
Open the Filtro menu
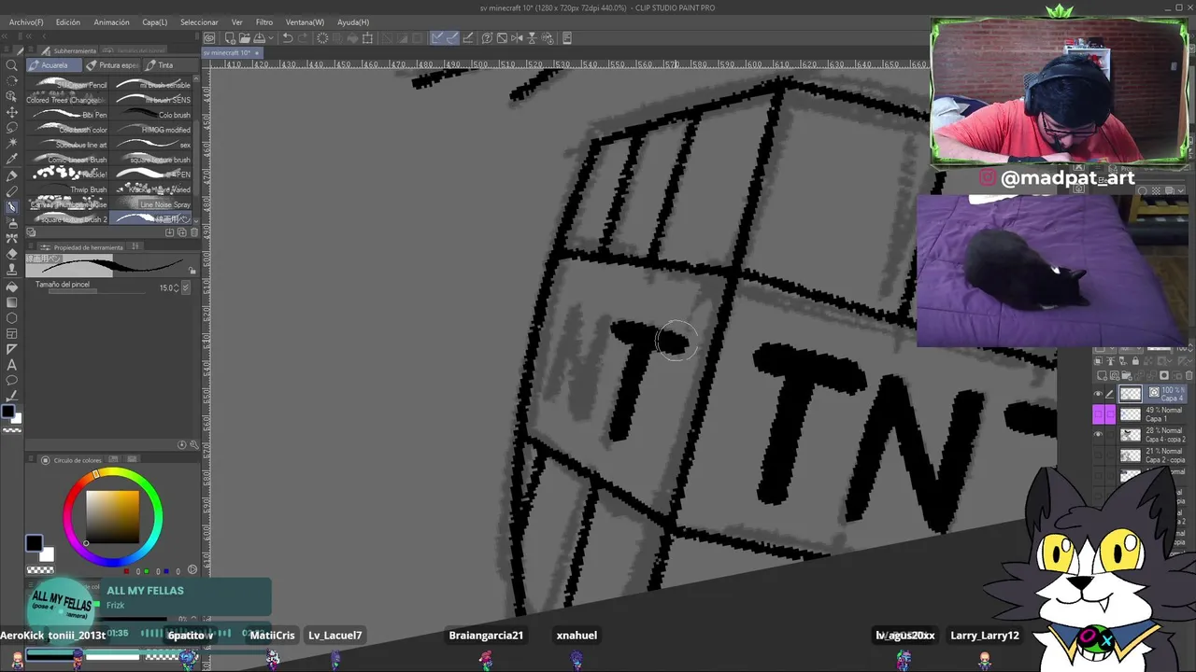264,21
